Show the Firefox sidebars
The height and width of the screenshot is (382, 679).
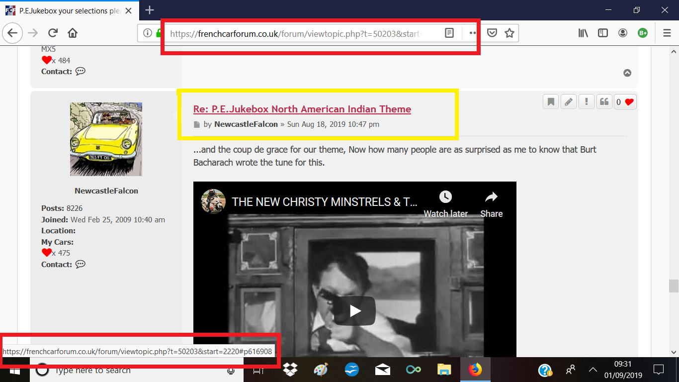click(x=603, y=33)
